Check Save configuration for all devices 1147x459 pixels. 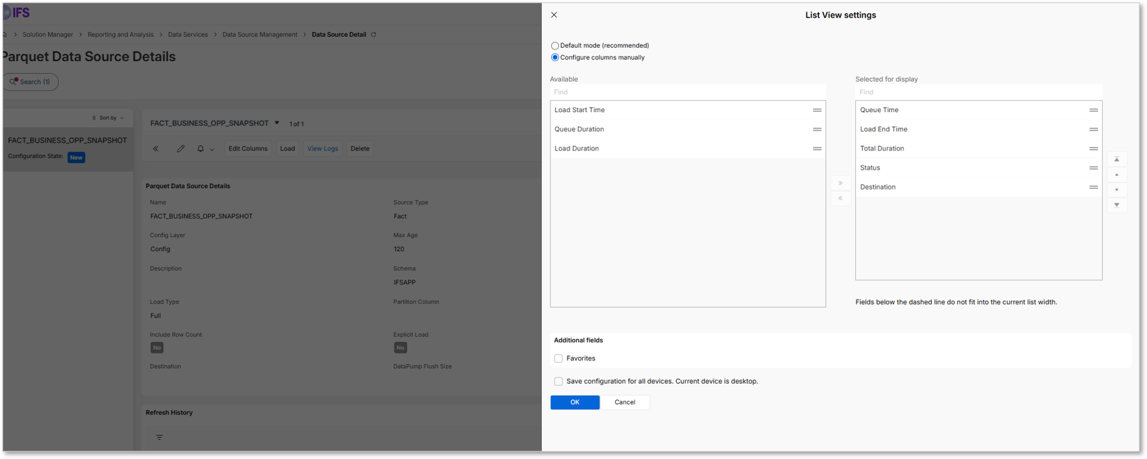point(558,382)
